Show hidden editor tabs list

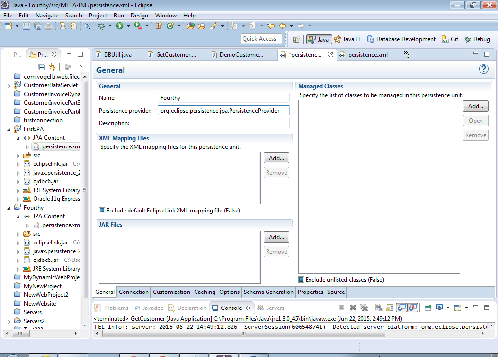[x=406, y=55]
